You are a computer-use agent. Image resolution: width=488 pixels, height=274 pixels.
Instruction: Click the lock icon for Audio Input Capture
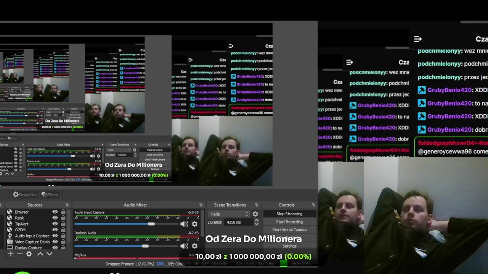tap(63, 236)
